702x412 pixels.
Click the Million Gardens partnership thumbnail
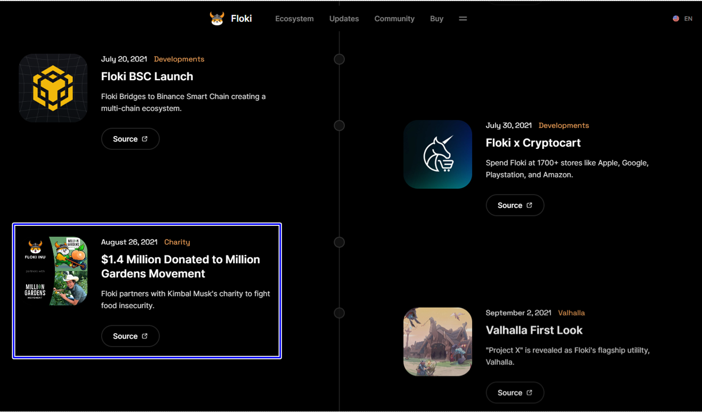pos(53,271)
